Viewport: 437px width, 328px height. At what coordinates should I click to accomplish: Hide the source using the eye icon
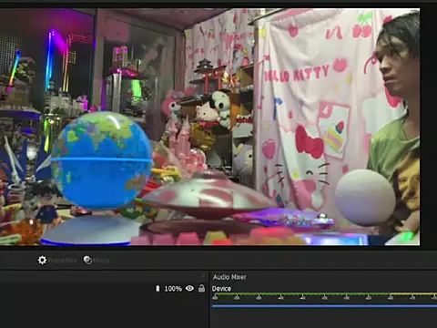coord(189,288)
